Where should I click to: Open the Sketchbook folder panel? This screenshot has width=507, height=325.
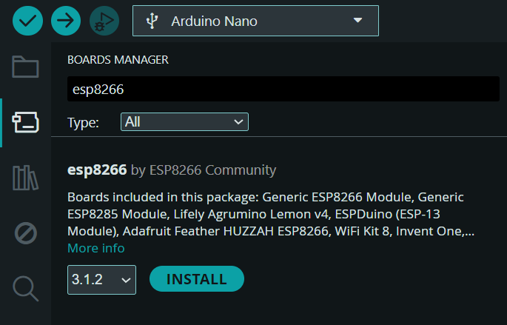(x=25, y=67)
